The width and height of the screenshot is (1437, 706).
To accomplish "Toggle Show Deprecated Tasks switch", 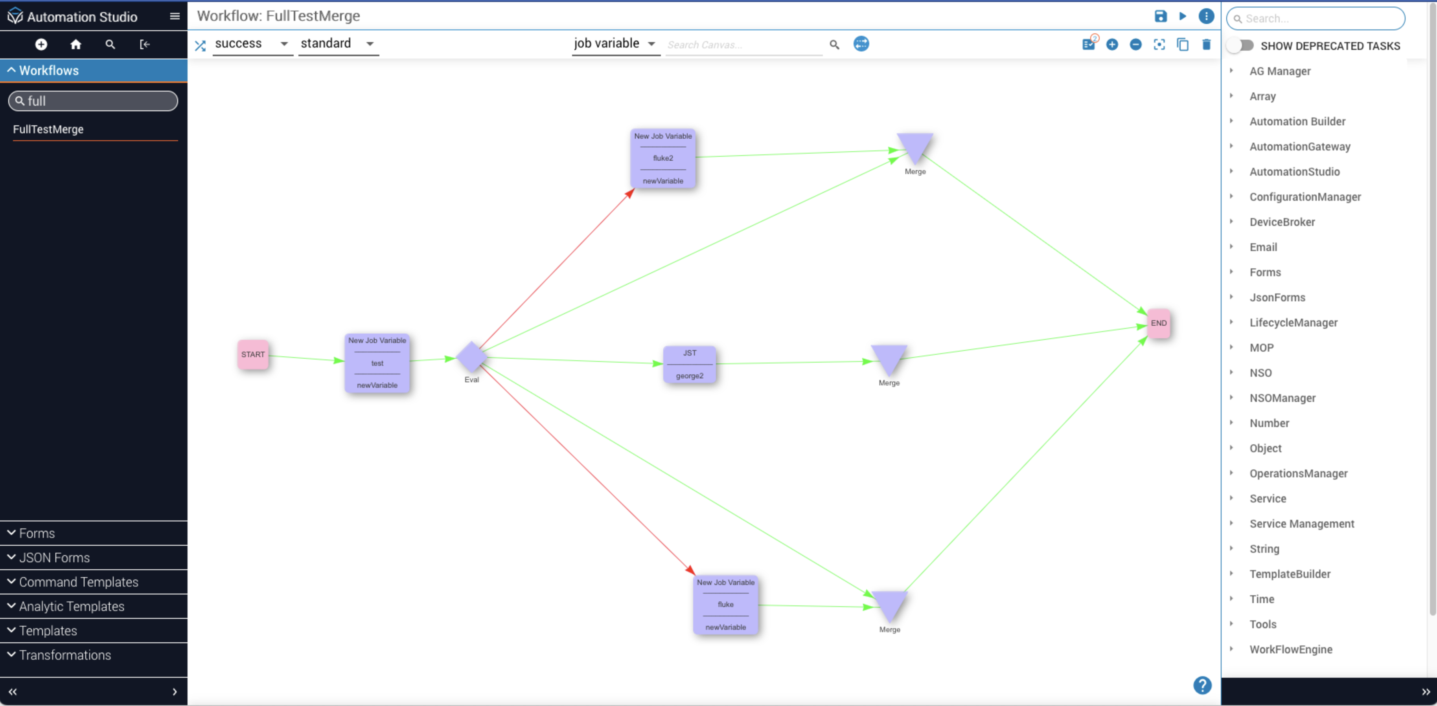I will pyautogui.click(x=1240, y=46).
